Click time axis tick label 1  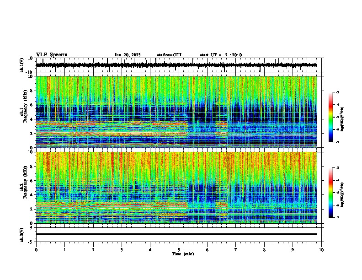pyautogui.click(x=64, y=250)
